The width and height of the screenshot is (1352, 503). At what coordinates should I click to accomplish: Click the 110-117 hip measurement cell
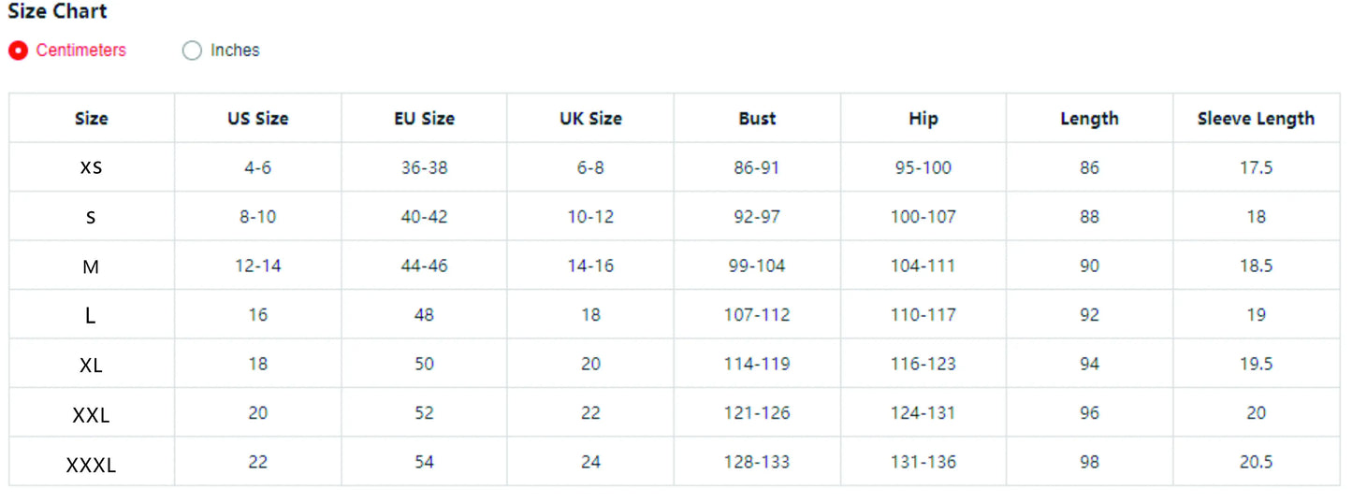[923, 315]
